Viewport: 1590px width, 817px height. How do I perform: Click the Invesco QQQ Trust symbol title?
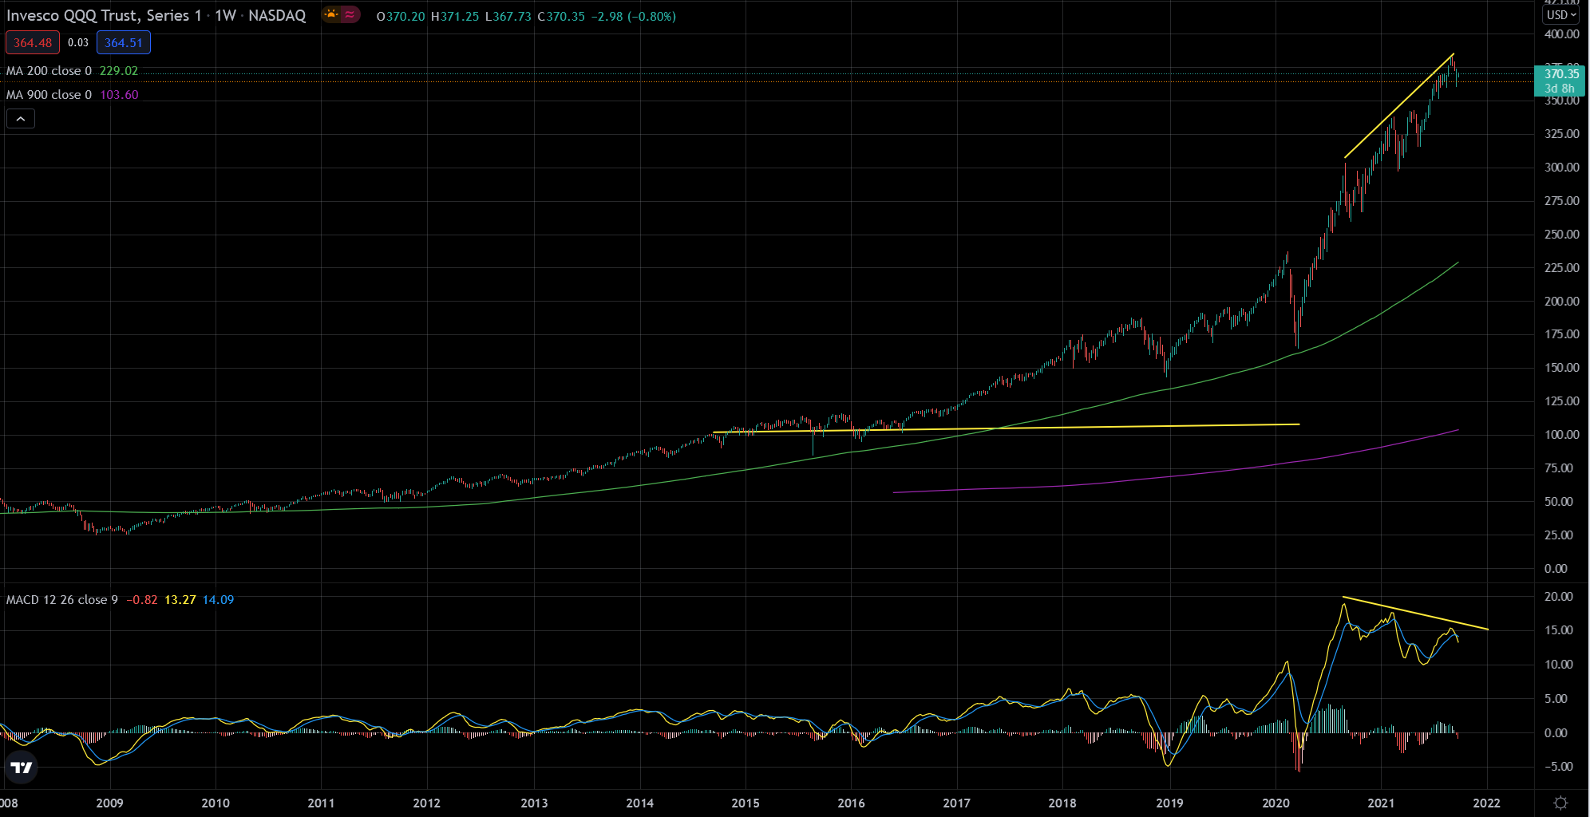coord(104,15)
